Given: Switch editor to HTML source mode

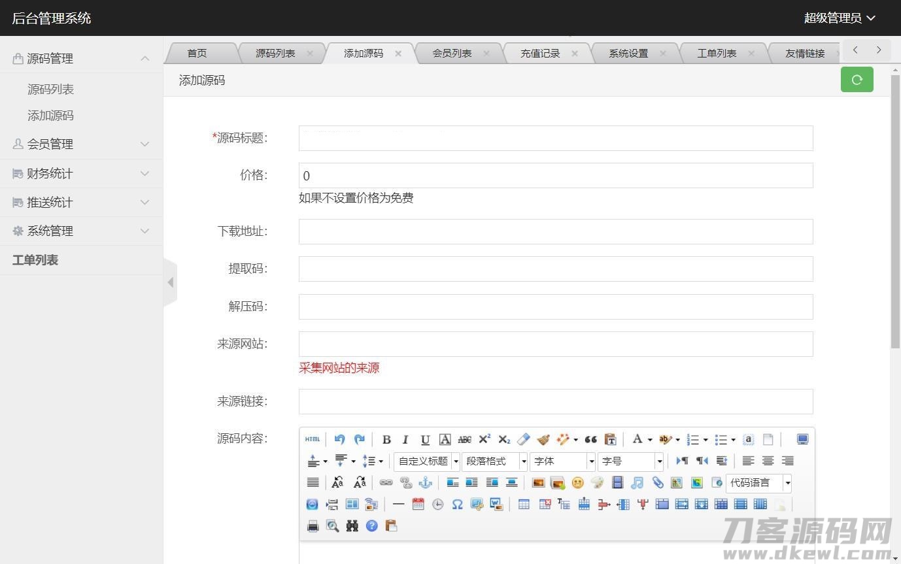Looking at the screenshot, I should [x=312, y=439].
